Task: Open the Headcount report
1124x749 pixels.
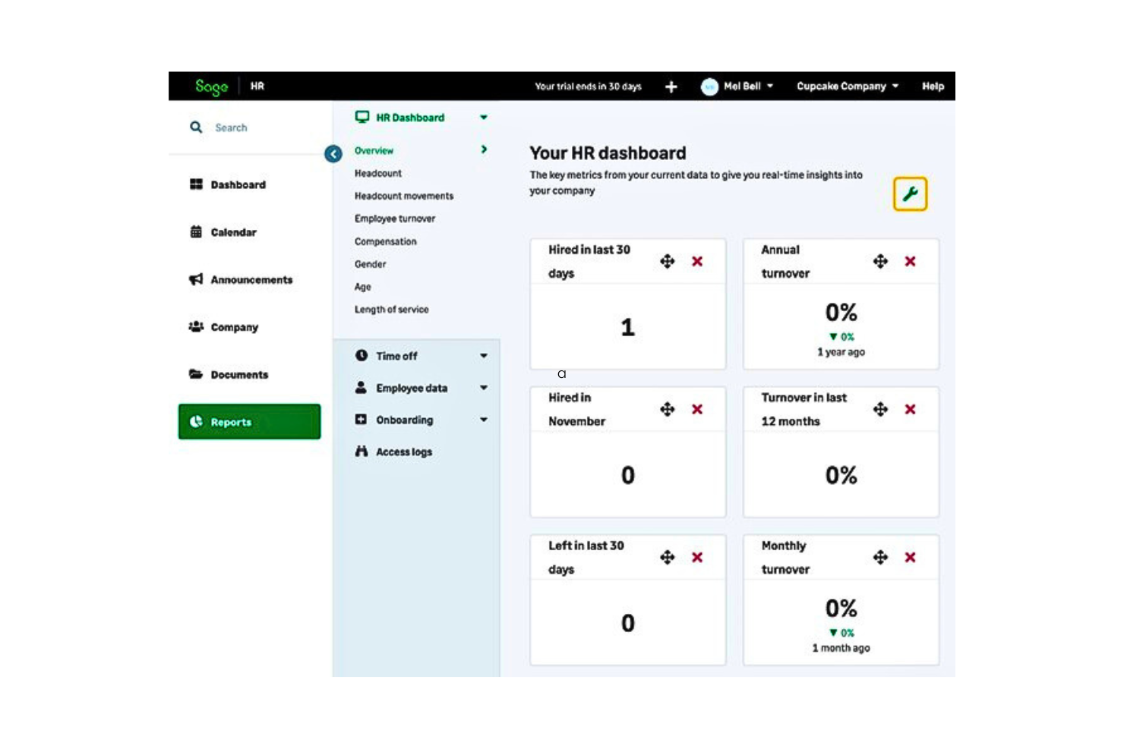Action: (377, 173)
